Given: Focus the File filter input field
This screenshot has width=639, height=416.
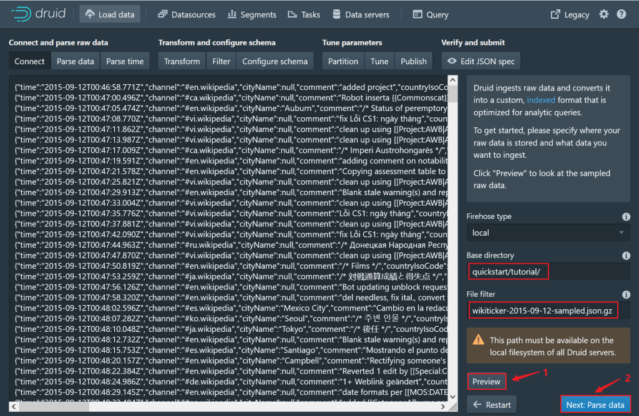Looking at the screenshot, I should (548, 311).
